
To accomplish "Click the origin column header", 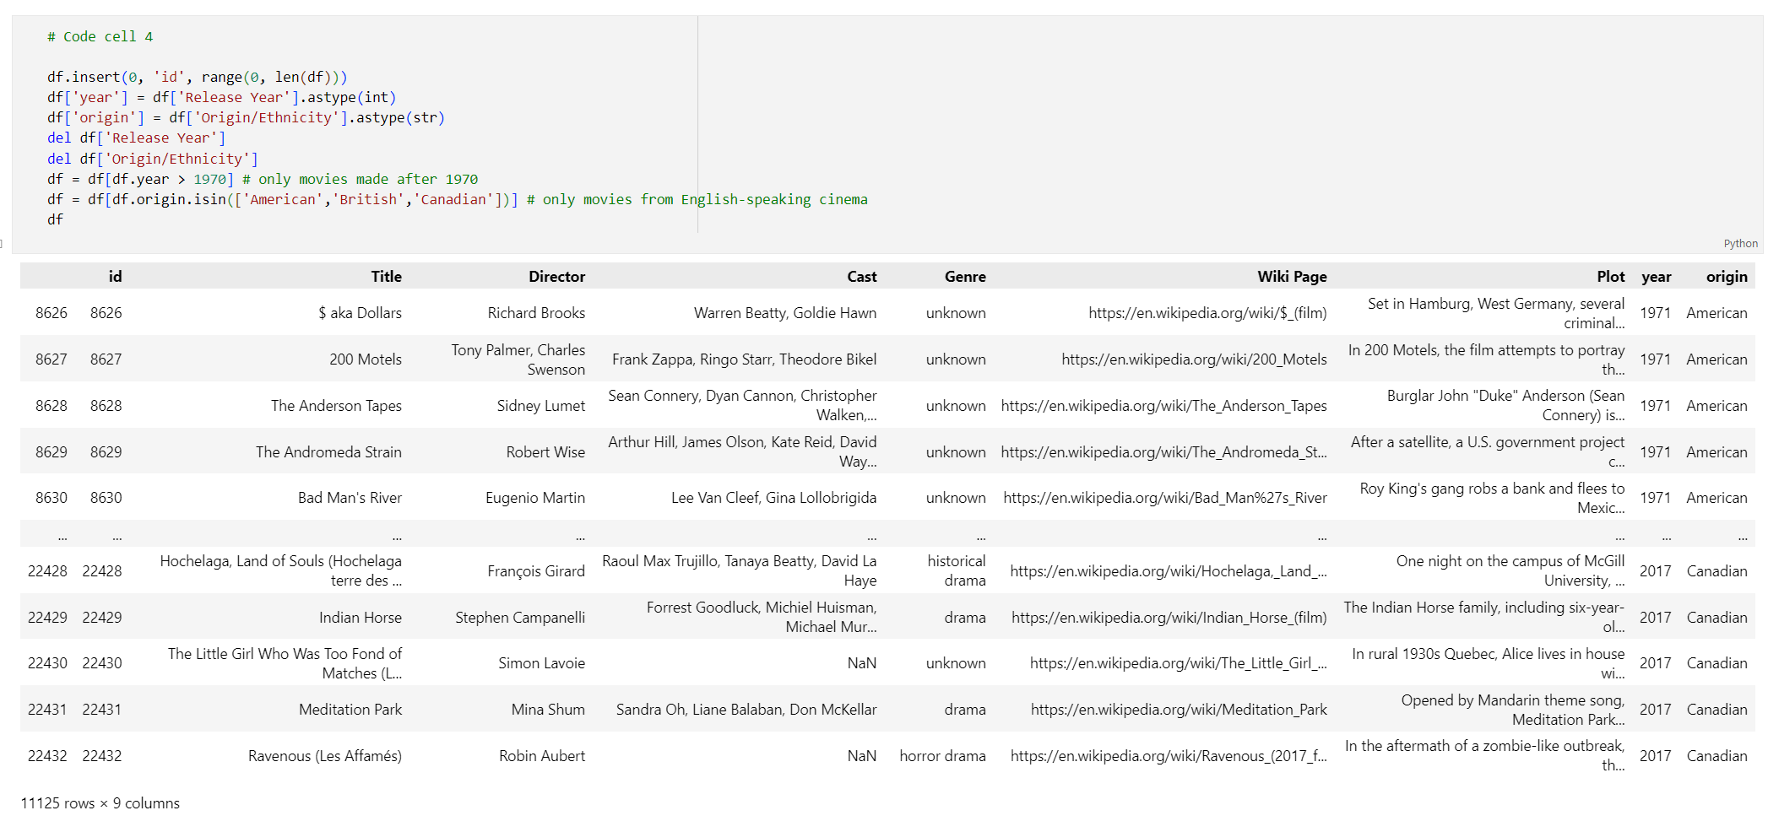I will 1726,277.
